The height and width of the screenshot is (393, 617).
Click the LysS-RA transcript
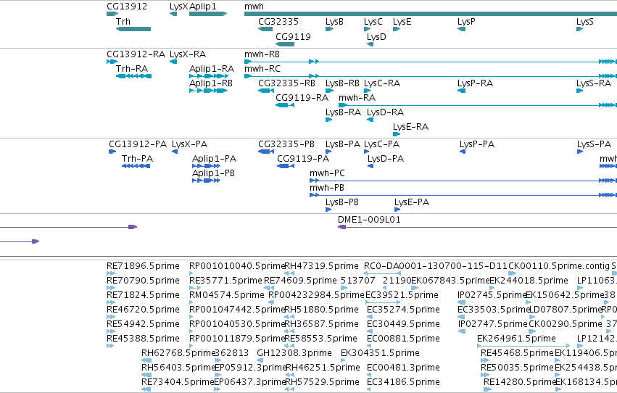(x=579, y=91)
